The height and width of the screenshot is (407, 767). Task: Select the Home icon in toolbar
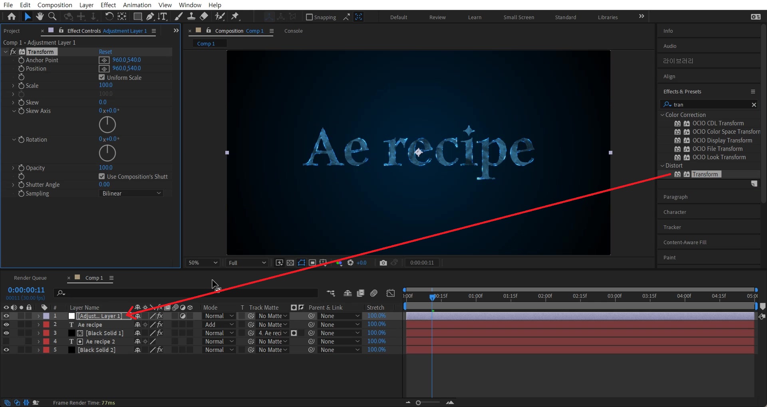click(x=12, y=16)
